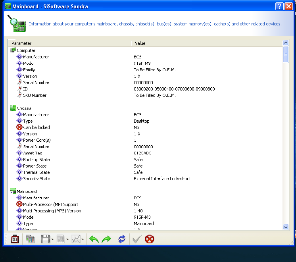
Task: Click the Parameter column header
Action: [x=70, y=43]
